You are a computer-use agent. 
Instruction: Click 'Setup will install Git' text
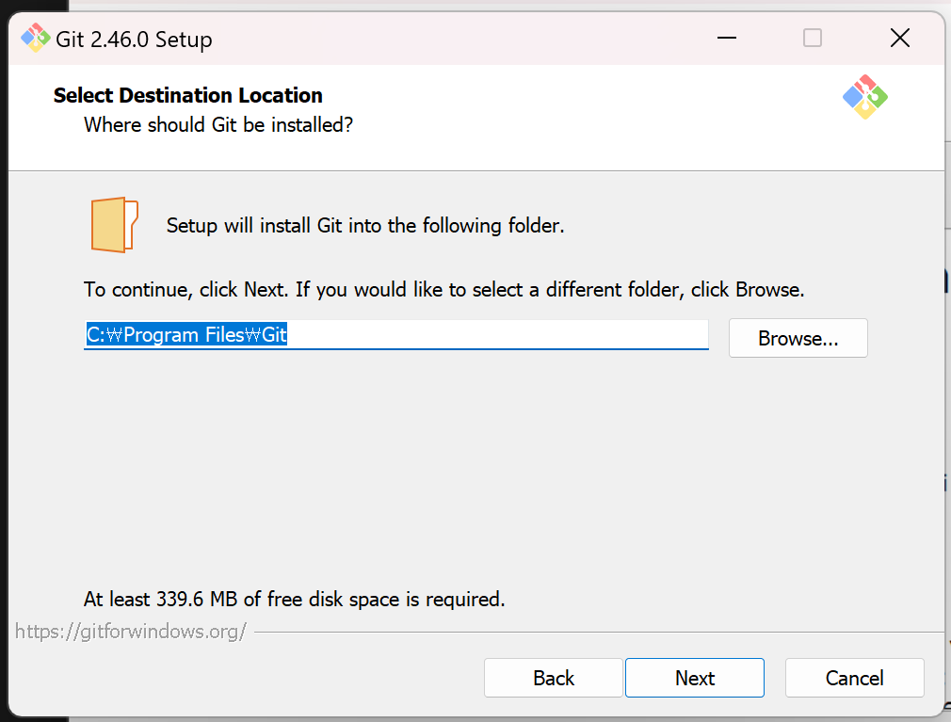[365, 226]
